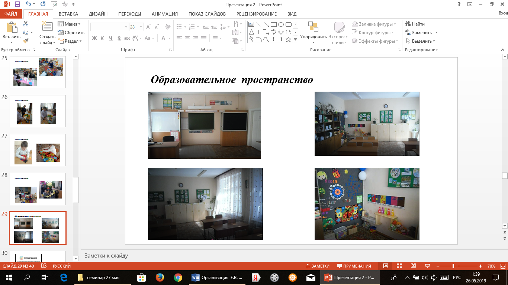Start slideshow from status bar icon
The height and width of the screenshot is (285, 508).
pyautogui.click(x=427, y=266)
